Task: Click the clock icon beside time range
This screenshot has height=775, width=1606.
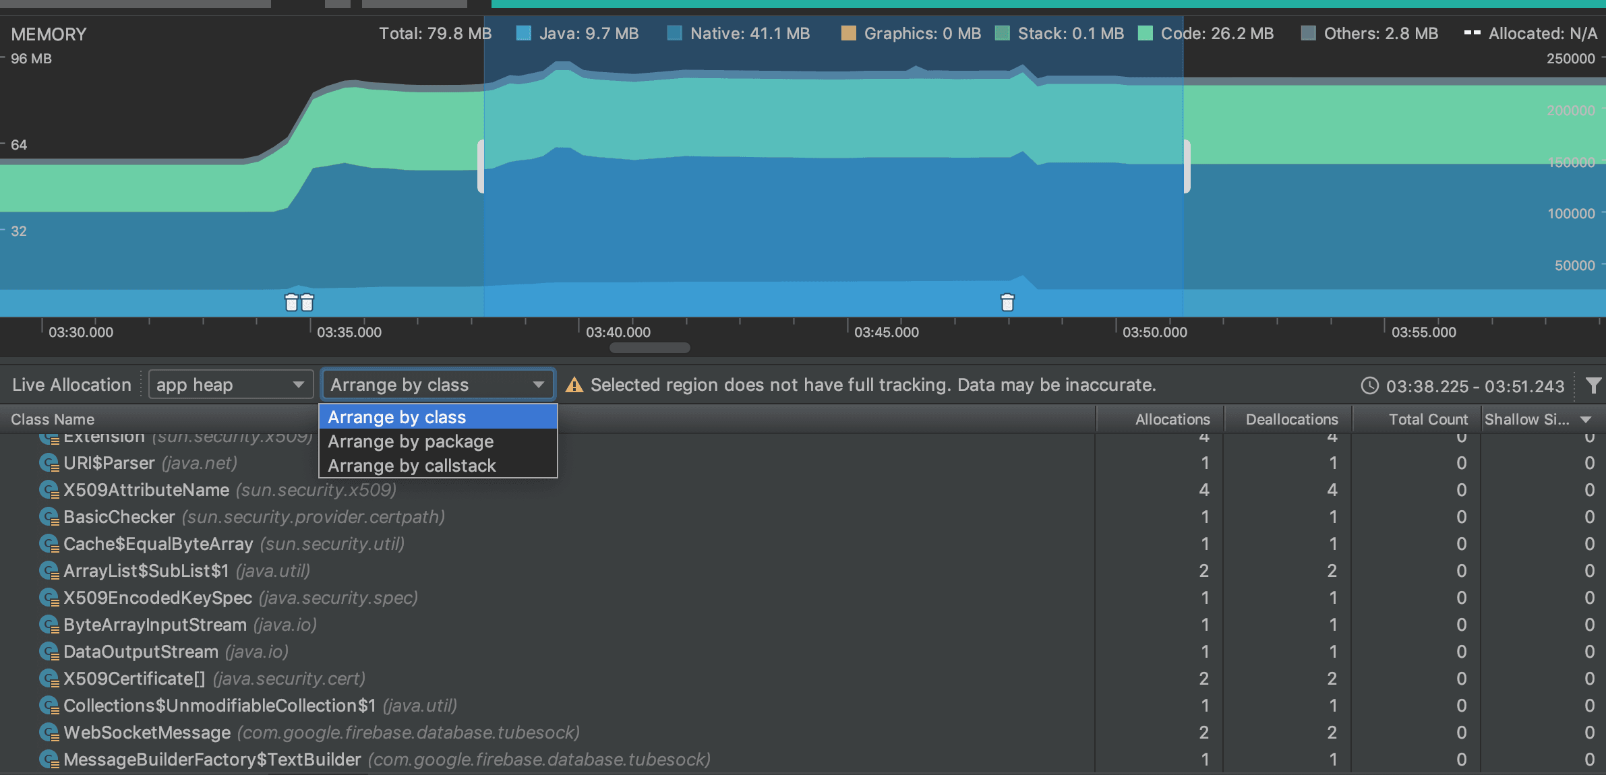Action: 1369,385
